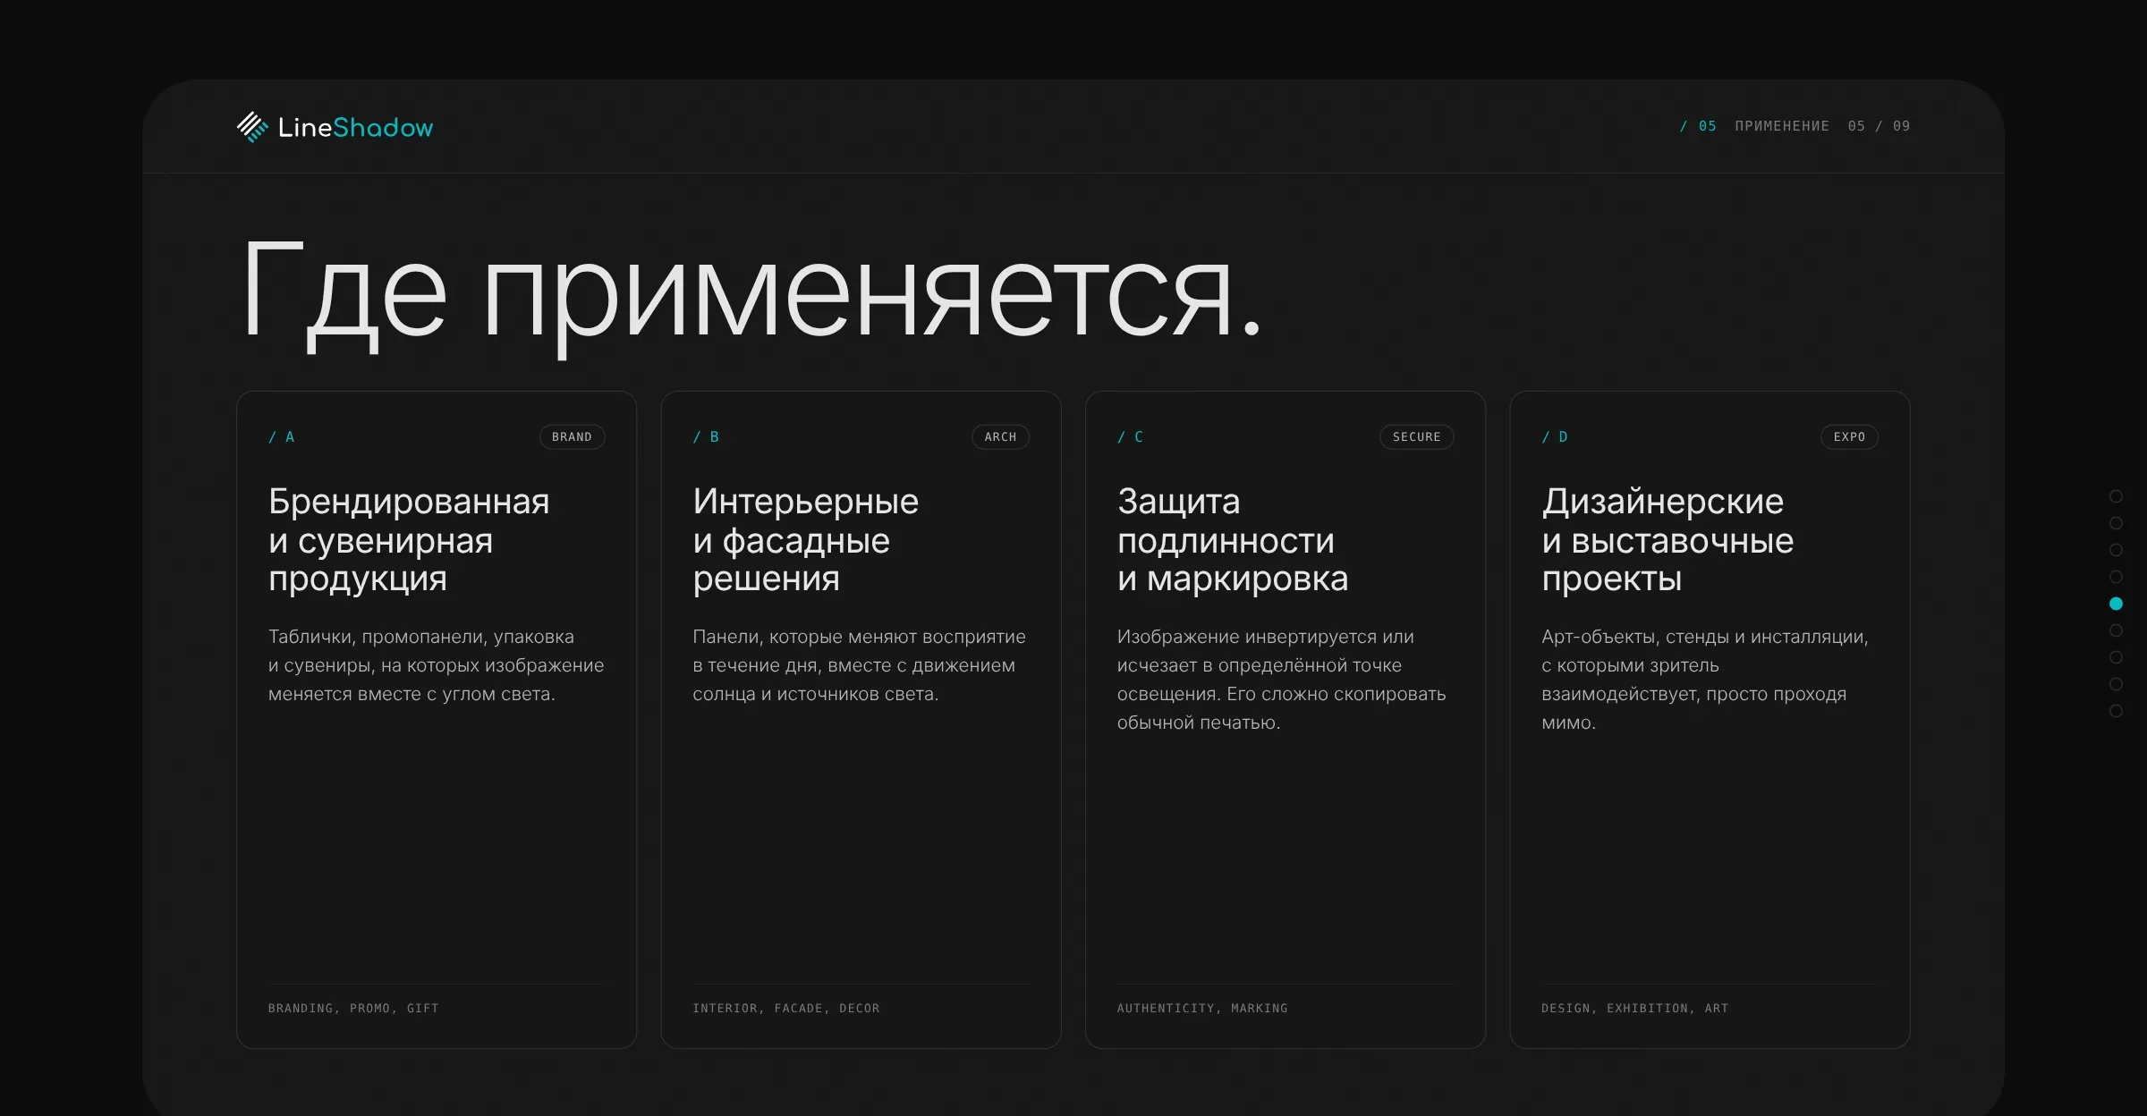
Task: Click the '/ 05' section number in header
Action: 1698,126
